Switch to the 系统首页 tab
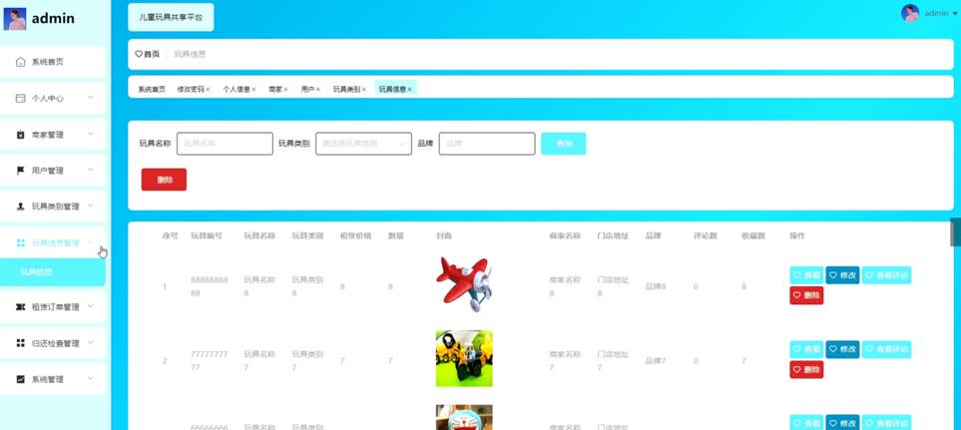The width and height of the screenshot is (961, 430). (x=152, y=90)
